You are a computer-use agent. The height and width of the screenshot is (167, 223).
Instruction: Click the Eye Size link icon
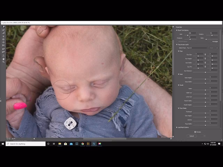click(205, 54)
